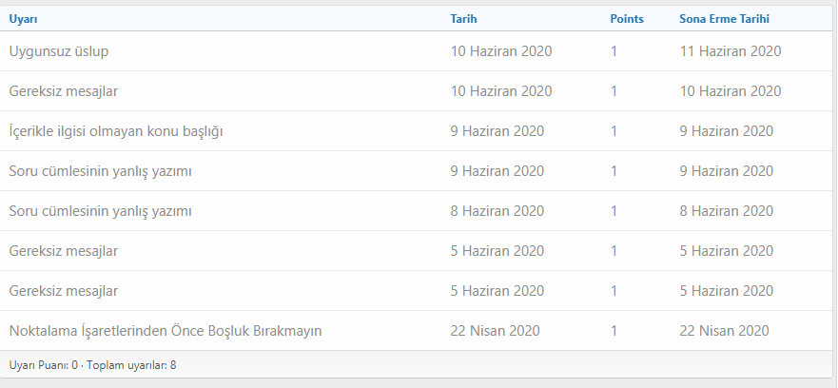Click the points value in the Noktalama İşaretlerinden row
This screenshot has height=388, width=838.
pos(614,331)
